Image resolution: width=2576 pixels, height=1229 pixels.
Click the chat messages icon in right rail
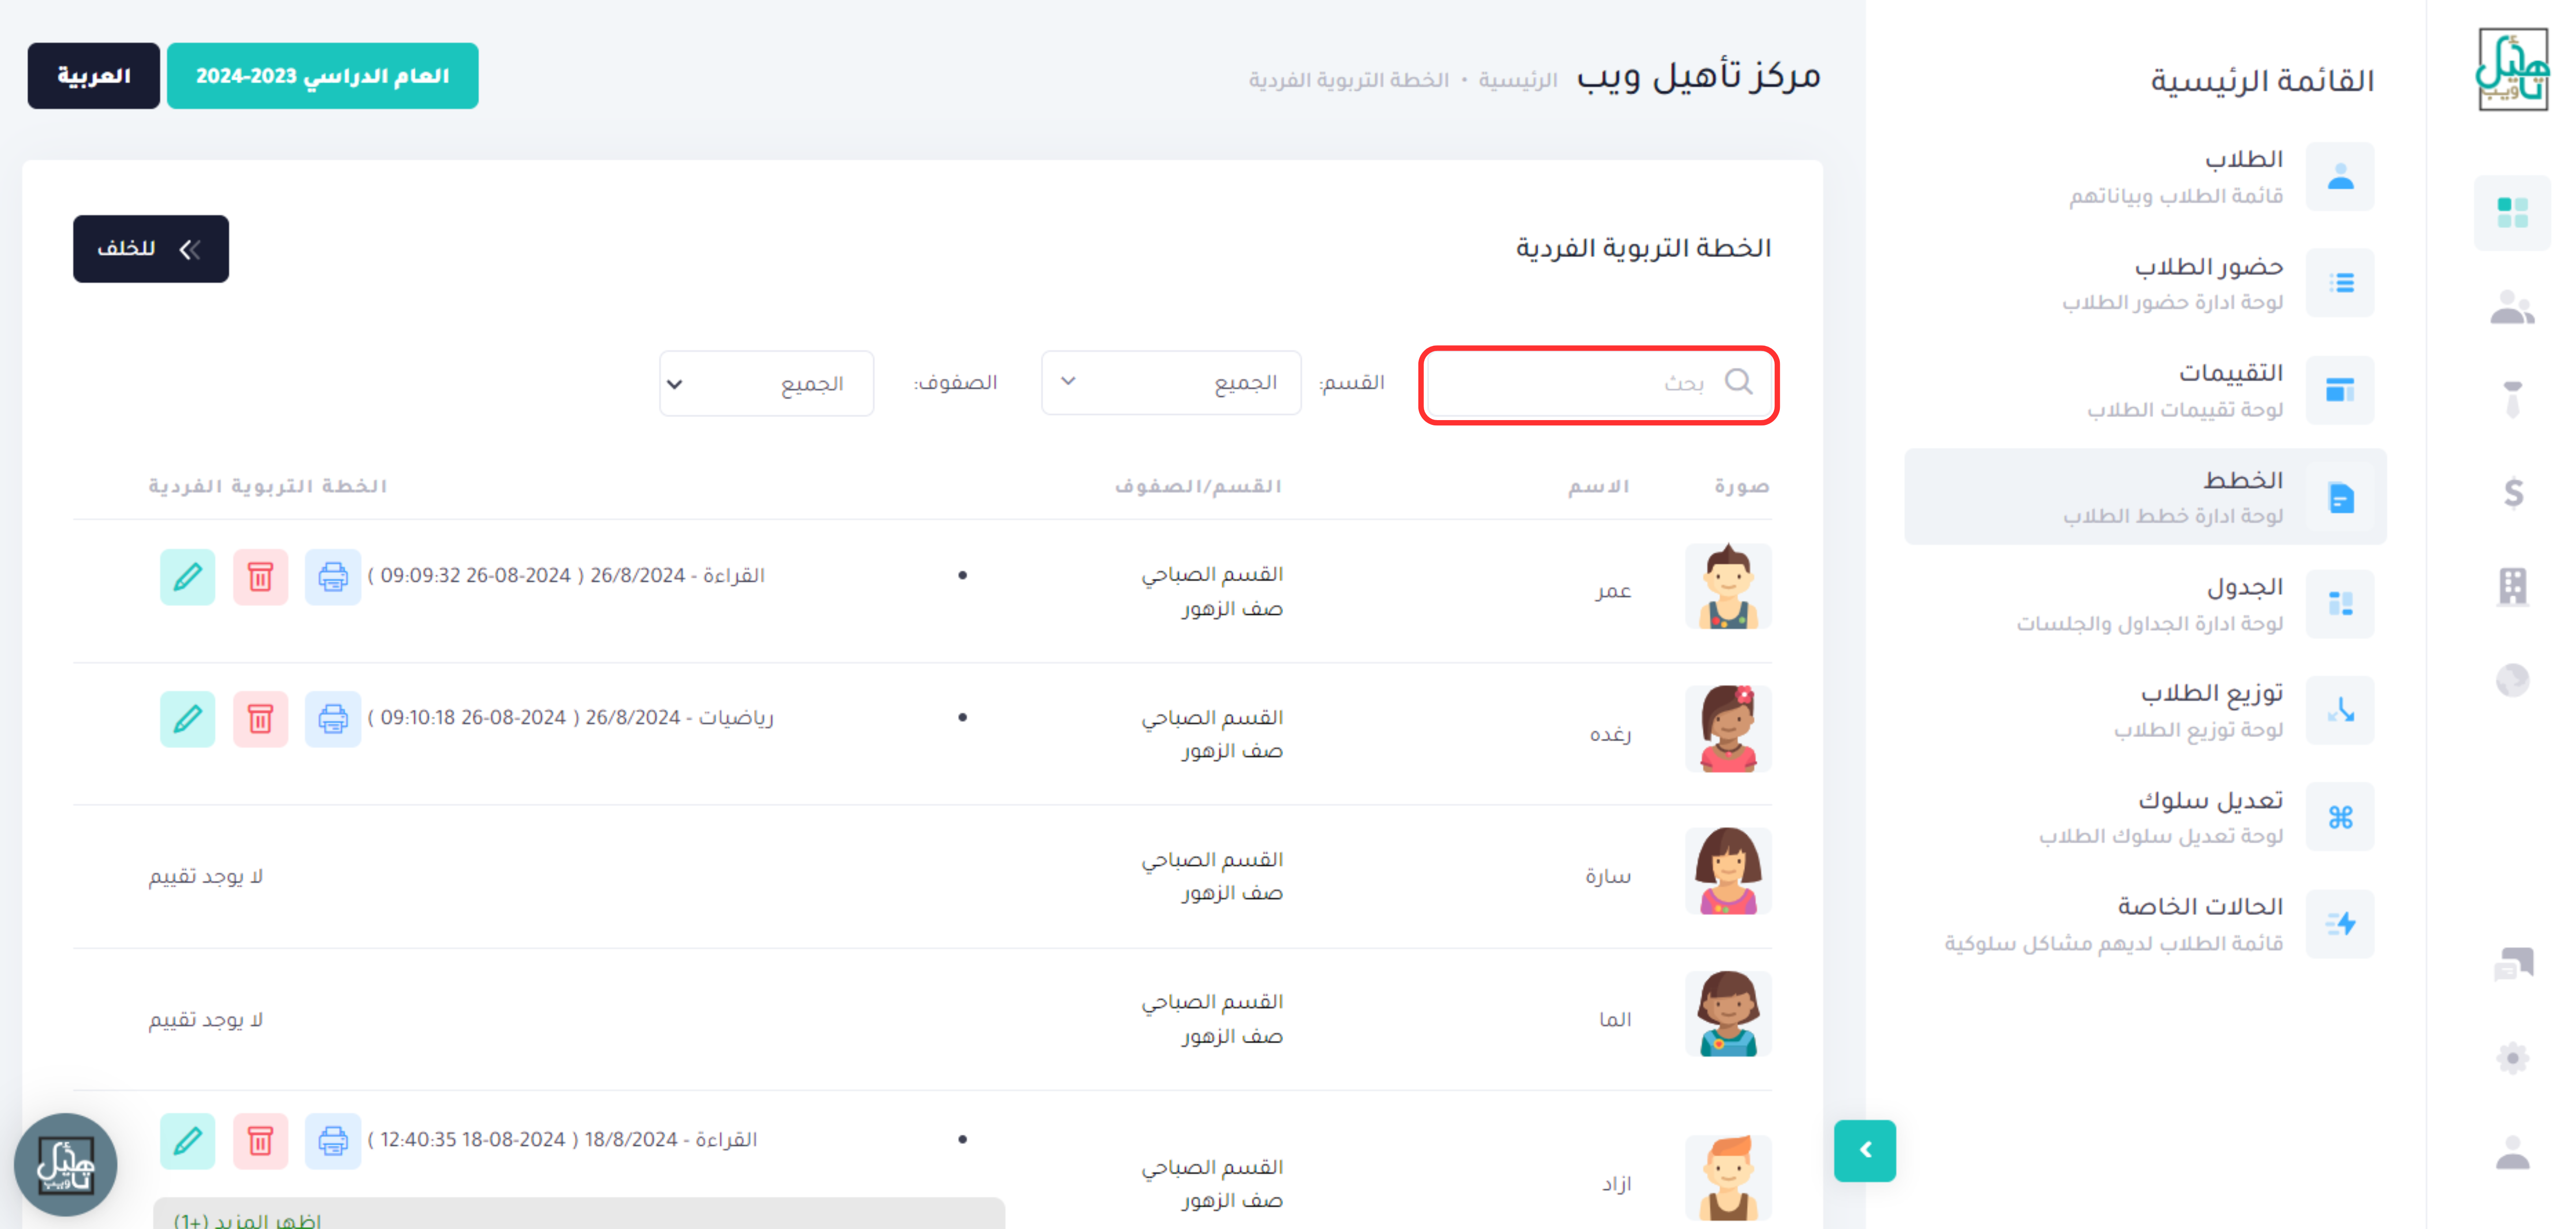[x=2513, y=964]
